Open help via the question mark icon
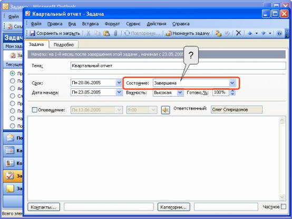 pos(279,33)
